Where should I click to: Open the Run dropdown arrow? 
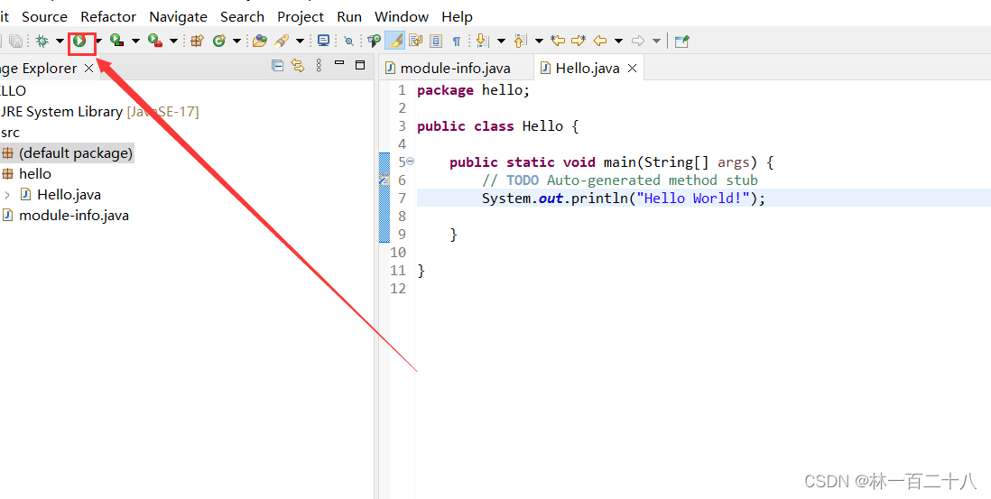tap(98, 42)
